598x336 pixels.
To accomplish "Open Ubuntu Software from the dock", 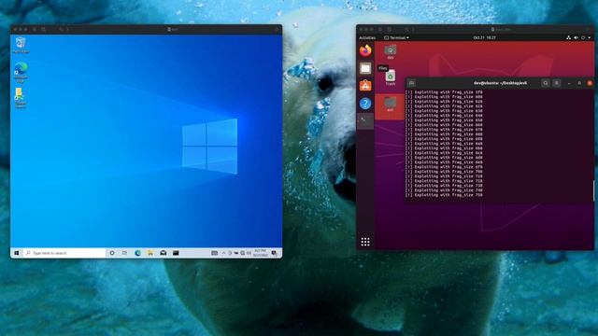I will pyautogui.click(x=365, y=86).
